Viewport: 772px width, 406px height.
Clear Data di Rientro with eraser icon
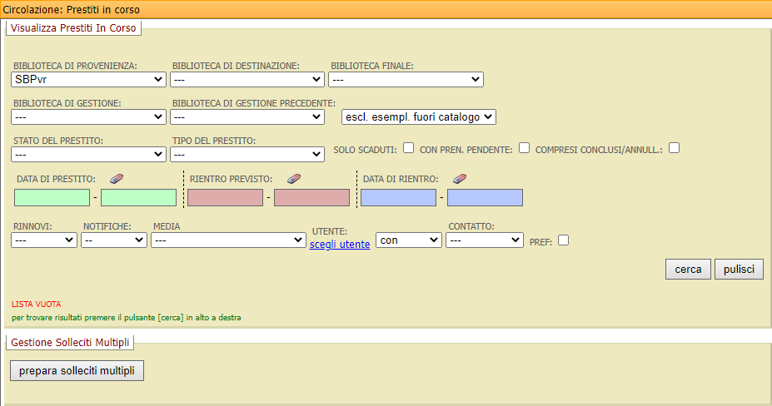point(460,178)
